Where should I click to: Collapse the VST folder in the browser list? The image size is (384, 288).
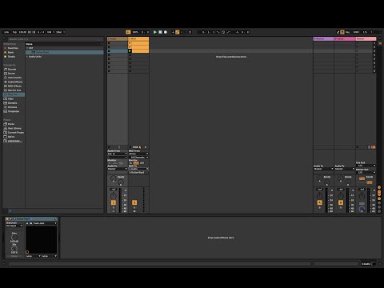coord(27,48)
